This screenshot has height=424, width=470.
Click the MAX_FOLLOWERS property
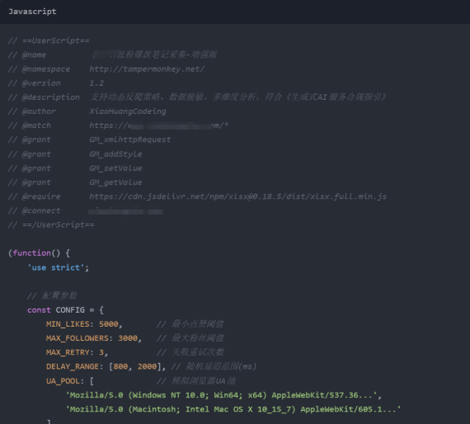click(x=78, y=338)
